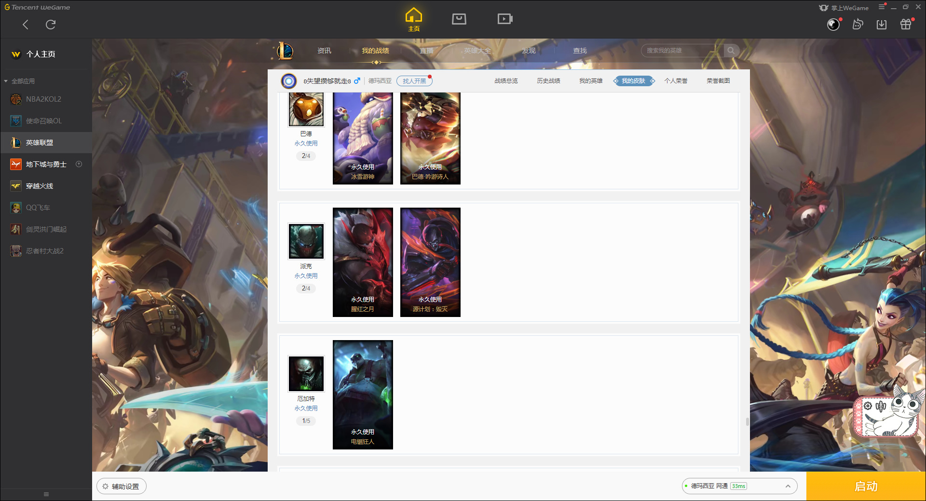The height and width of the screenshot is (501, 926).
Task: Expand the 德玛西亚 网通 server dropdown
Action: coord(739,486)
